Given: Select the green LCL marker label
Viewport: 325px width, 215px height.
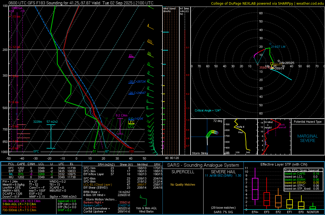Looking at the screenshot, I should (x=131, y=126).
